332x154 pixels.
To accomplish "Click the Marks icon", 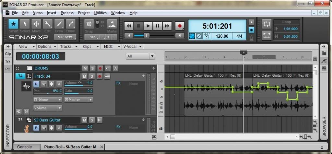I will [x=112, y=25].
